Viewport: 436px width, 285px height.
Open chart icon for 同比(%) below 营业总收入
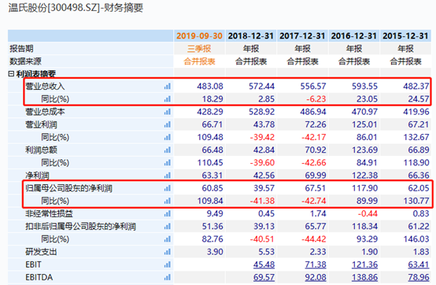click(168, 99)
